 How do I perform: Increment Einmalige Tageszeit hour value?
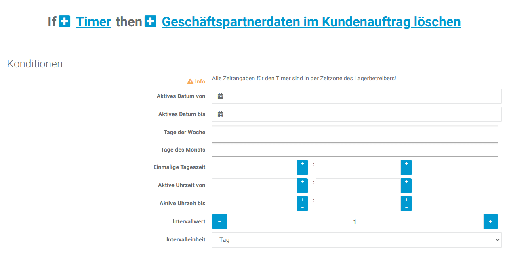(x=303, y=164)
